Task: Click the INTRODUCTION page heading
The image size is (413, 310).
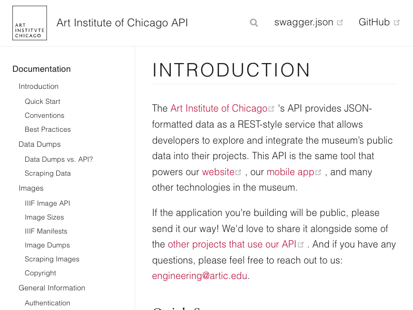Action: (x=231, y=70)
